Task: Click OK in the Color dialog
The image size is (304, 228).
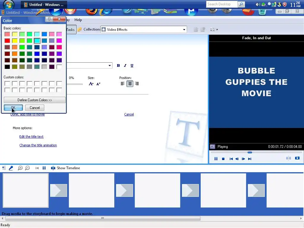Action: click(x=13, y=107)
